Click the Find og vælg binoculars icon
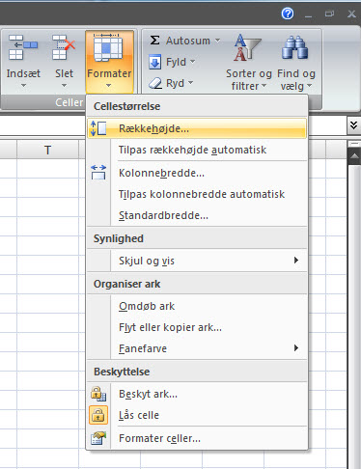This screenshot has width=361, height=469. [294, 48]
